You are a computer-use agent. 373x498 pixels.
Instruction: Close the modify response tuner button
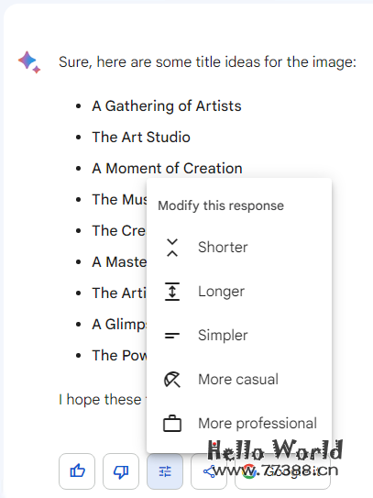pyautogui.click(x=165, y=471)
